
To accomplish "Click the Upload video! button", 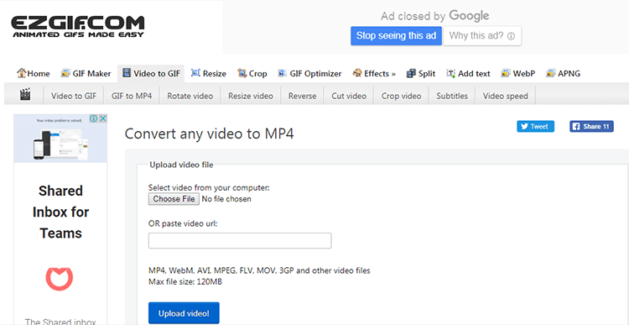I will click(x=184, y=313).
